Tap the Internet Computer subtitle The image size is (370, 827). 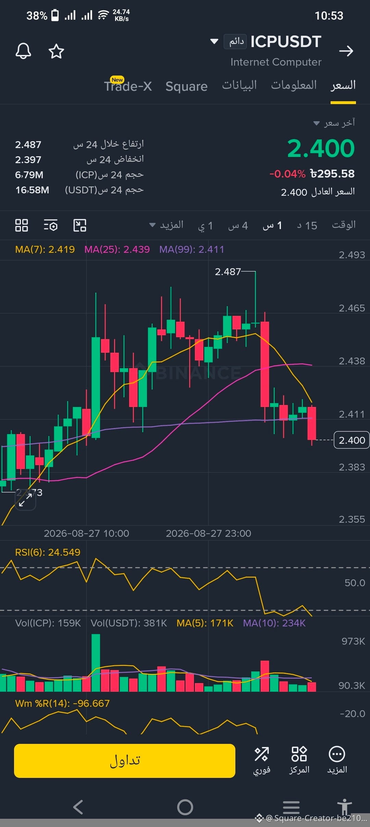(276, 62)
